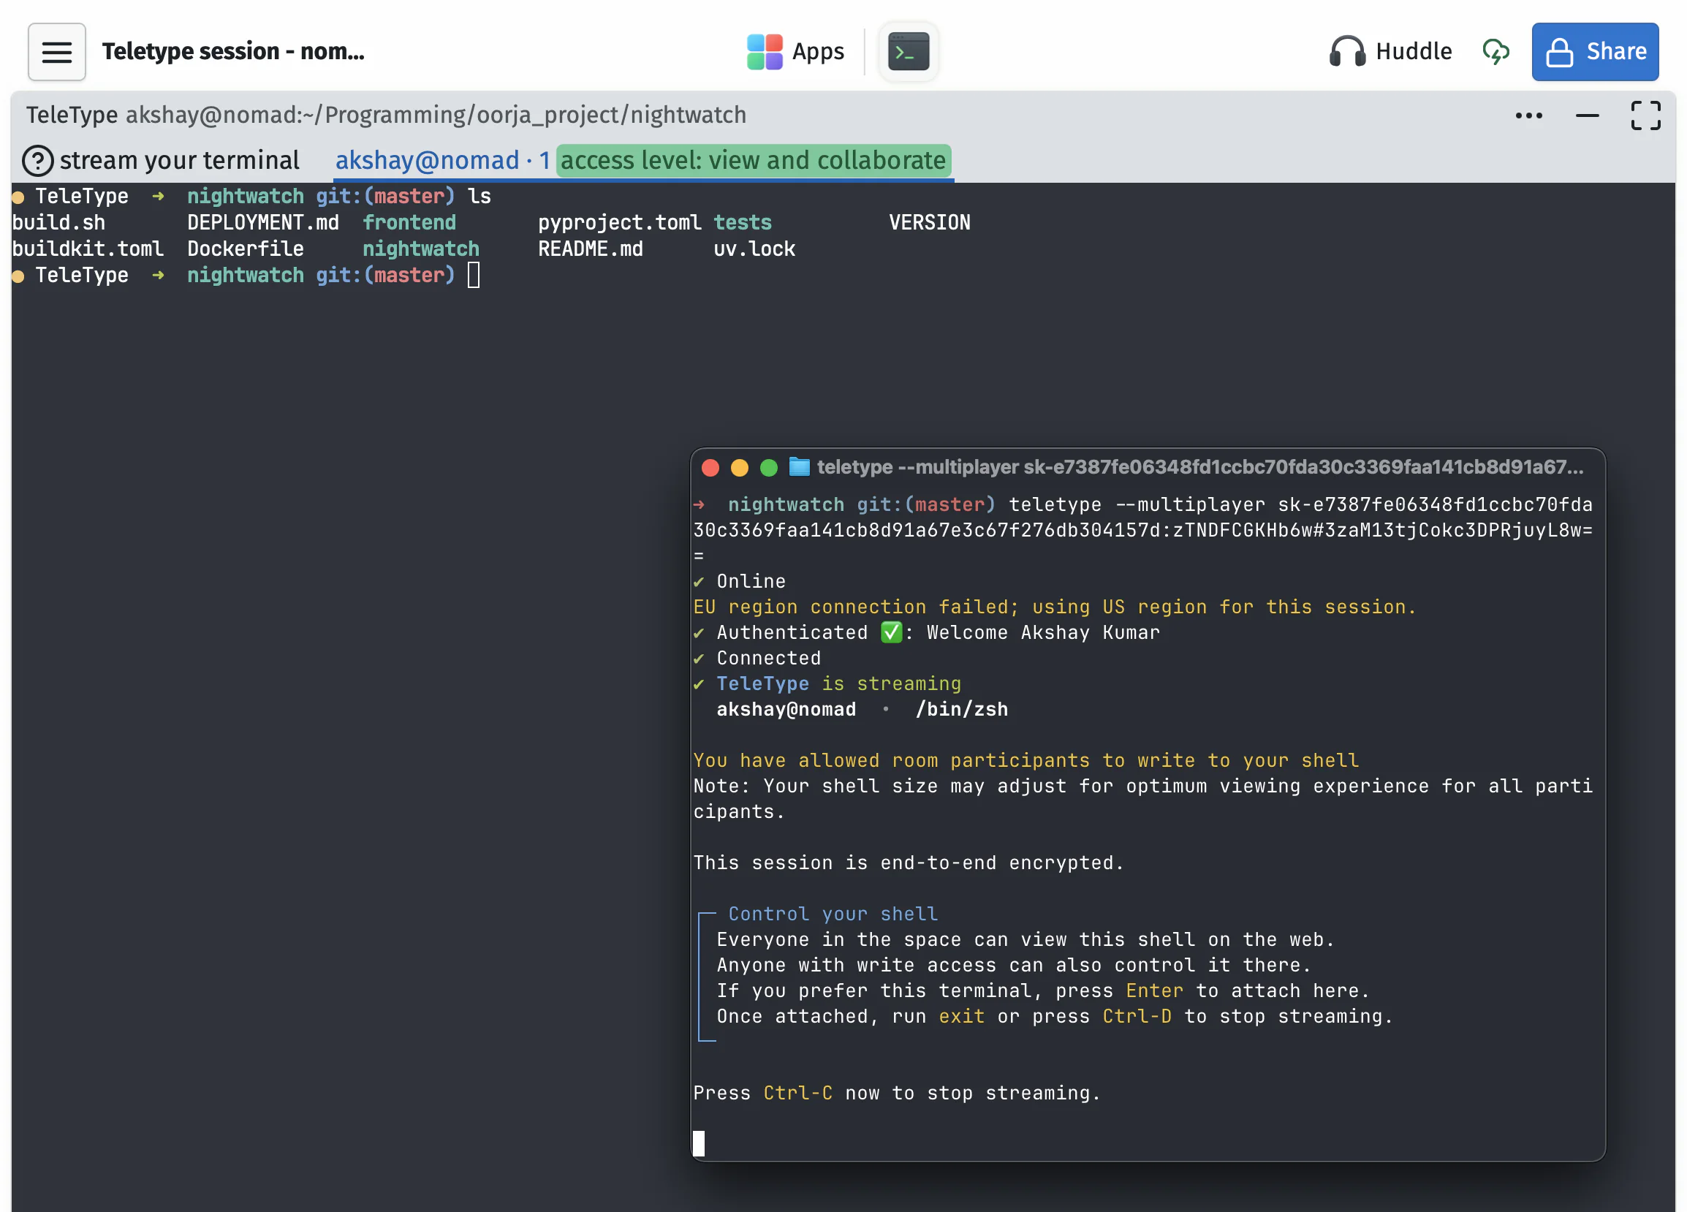
Task: Click the yellow minimize button of local terminal
Action: [739, 467]
